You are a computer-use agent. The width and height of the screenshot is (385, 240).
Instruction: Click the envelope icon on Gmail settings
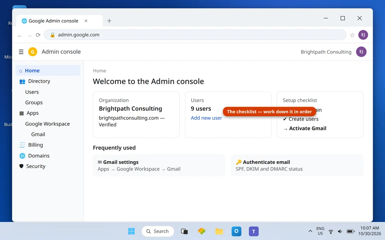[100, 162]
